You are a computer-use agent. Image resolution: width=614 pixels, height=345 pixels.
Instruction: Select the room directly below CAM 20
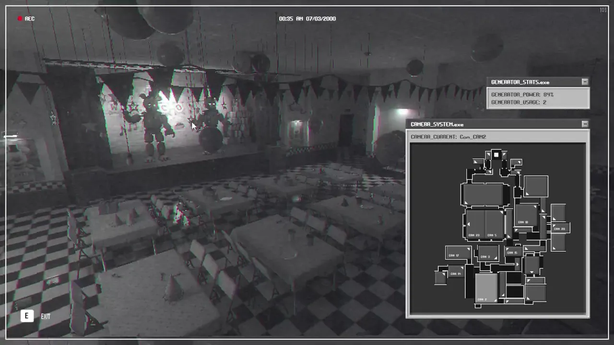558,242
